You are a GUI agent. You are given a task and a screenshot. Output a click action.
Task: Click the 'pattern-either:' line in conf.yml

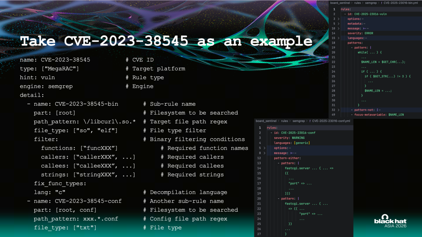(287, 158)
